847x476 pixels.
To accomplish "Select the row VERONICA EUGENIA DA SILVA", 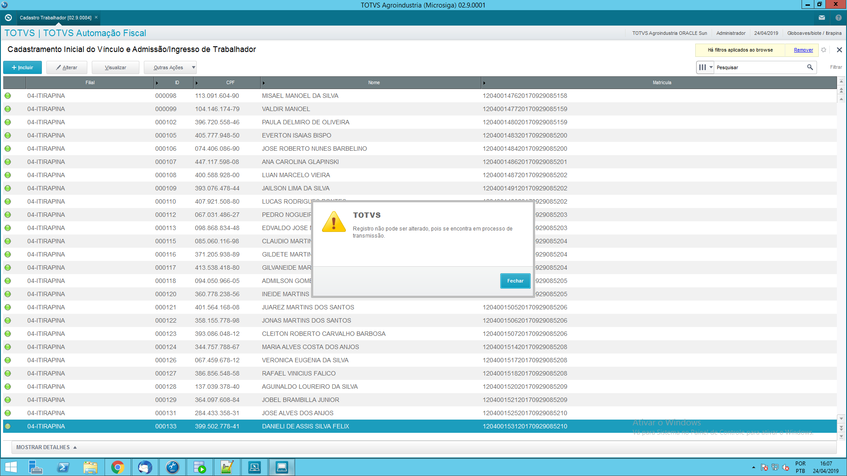I will tap(420, 360).
